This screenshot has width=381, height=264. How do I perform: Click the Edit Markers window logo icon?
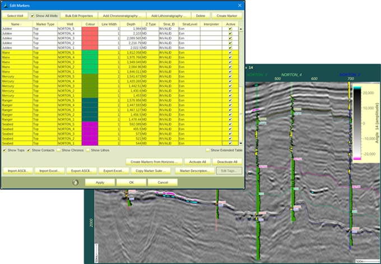point(5,5)
